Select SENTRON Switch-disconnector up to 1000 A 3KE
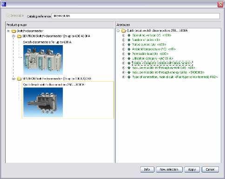This screenshot has height=179, width=225. pyautogui.click(x=57, y=79)
